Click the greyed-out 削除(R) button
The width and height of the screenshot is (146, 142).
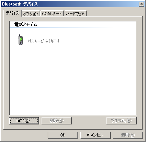click(57, 121)
